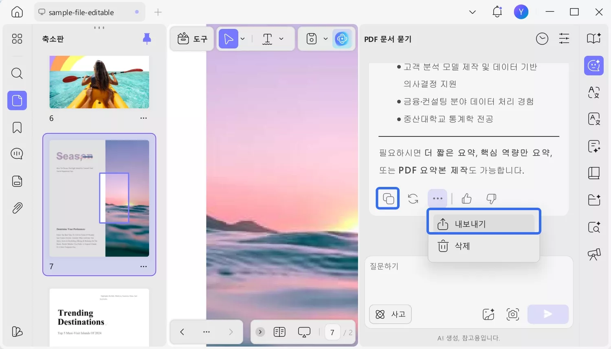Open the bookmarks panel in the left sidebar
This screenshot has width=611, height=349.
tap(17, 127)
